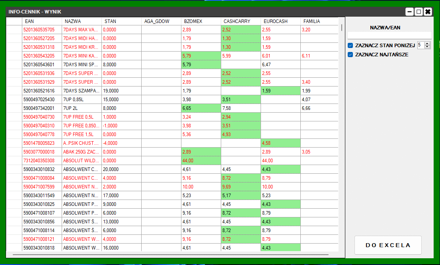This screenshot has width=440, height=265.
Task: Minimize the INFO-CENNIK window
Action: pyautogui.click(x=409, y=12)
